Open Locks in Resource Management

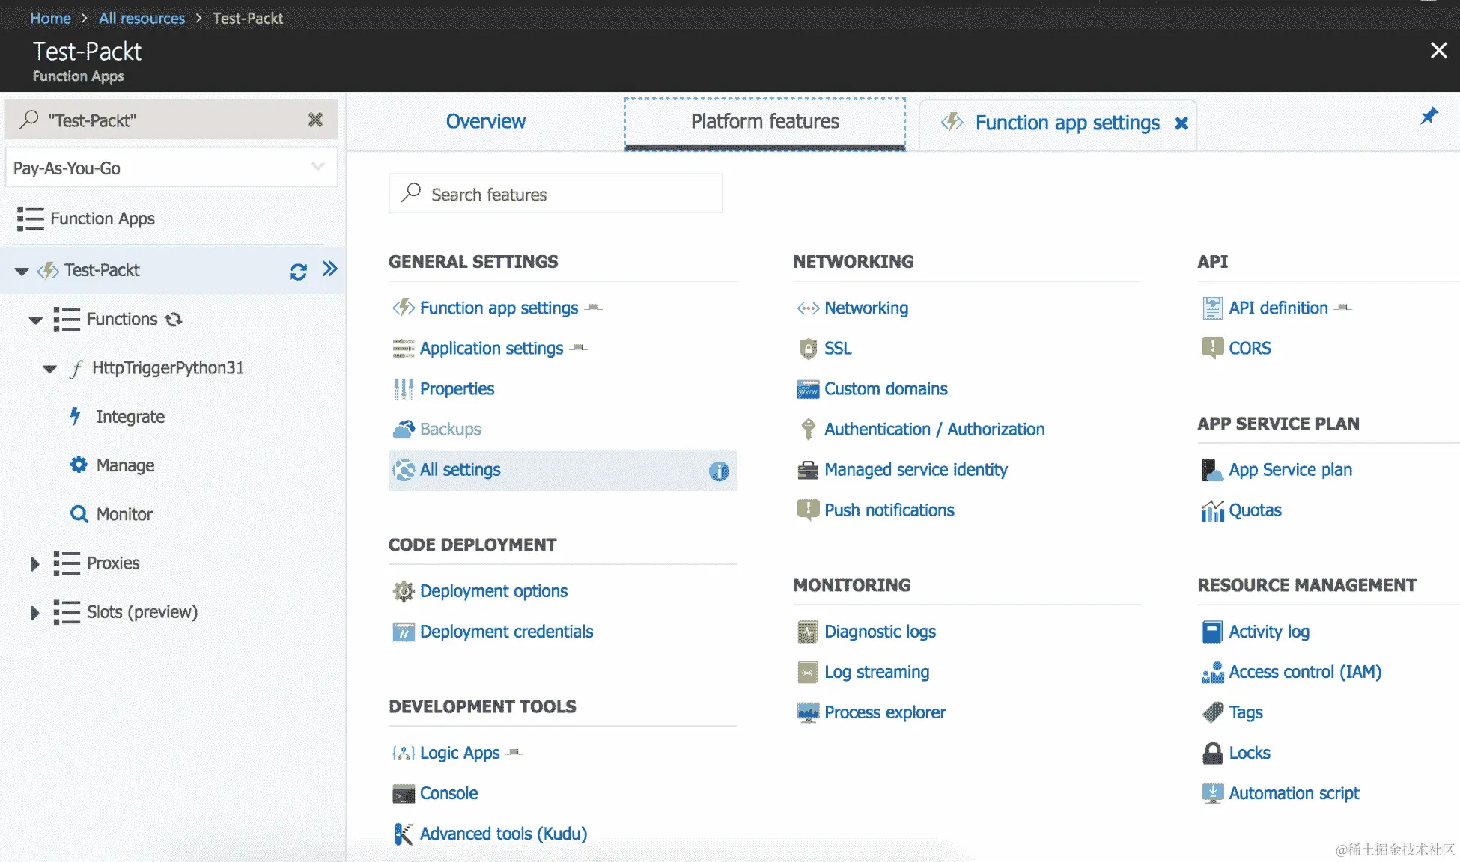click(1249, 753)
